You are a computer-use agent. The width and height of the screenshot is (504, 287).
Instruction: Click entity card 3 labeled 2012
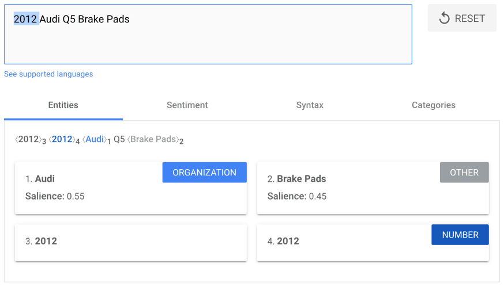click(x=130, y=242)
